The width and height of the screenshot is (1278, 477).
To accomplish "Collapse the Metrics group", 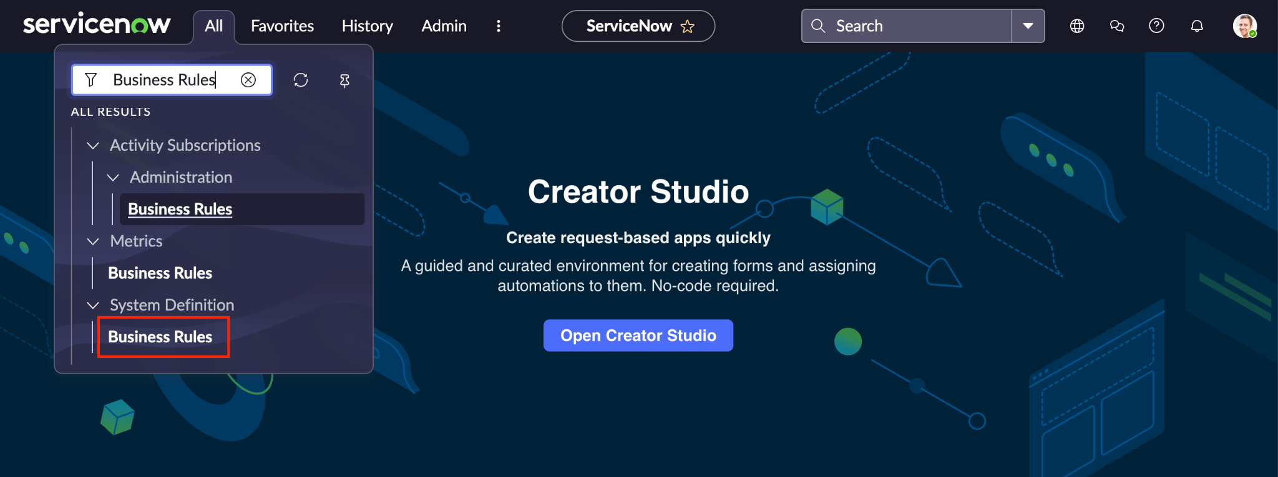I will click(x=93, y=241).
